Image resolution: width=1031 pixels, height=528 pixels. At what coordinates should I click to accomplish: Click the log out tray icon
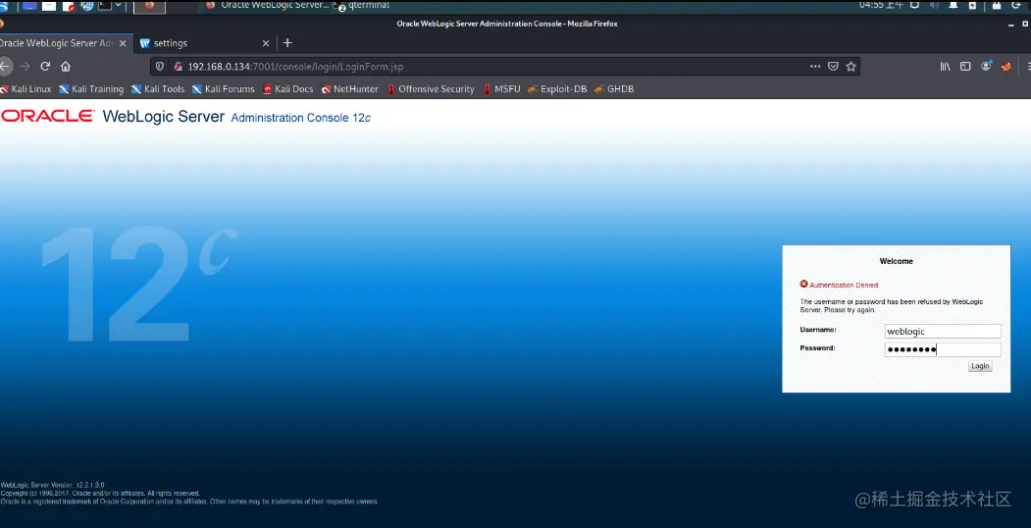point(1018,5)
